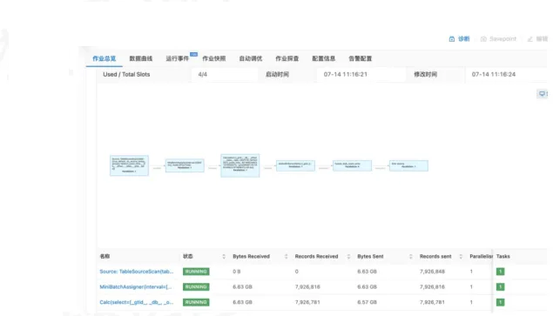The image size is (553, 316).
Task: Click the green task badge in Source row
Action: [500, 272]
